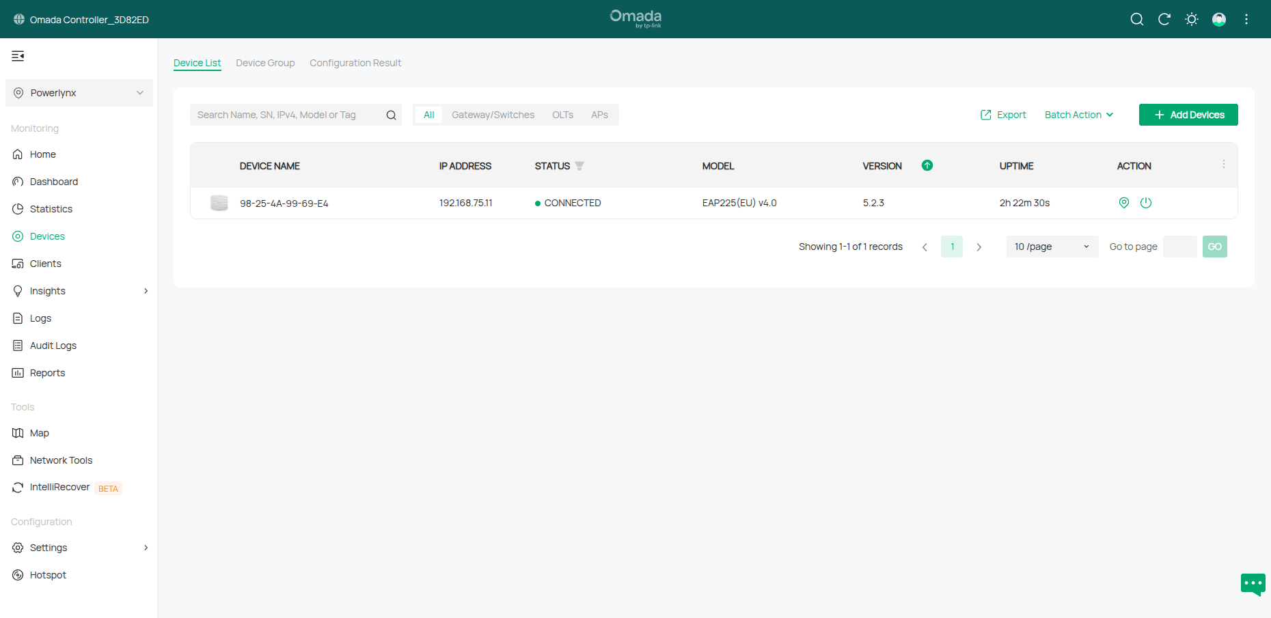Open the header three-dot more menu

click(1246, 19)
